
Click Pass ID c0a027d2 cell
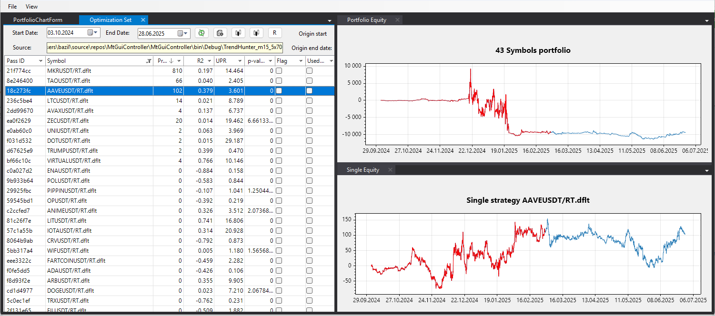(x=25, y=170)
